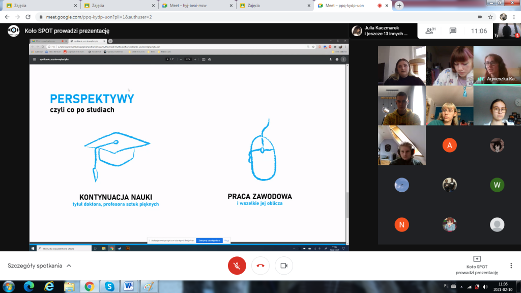Select the participant tile with orange N avatar
521x293 pixels.
[401, 224]
